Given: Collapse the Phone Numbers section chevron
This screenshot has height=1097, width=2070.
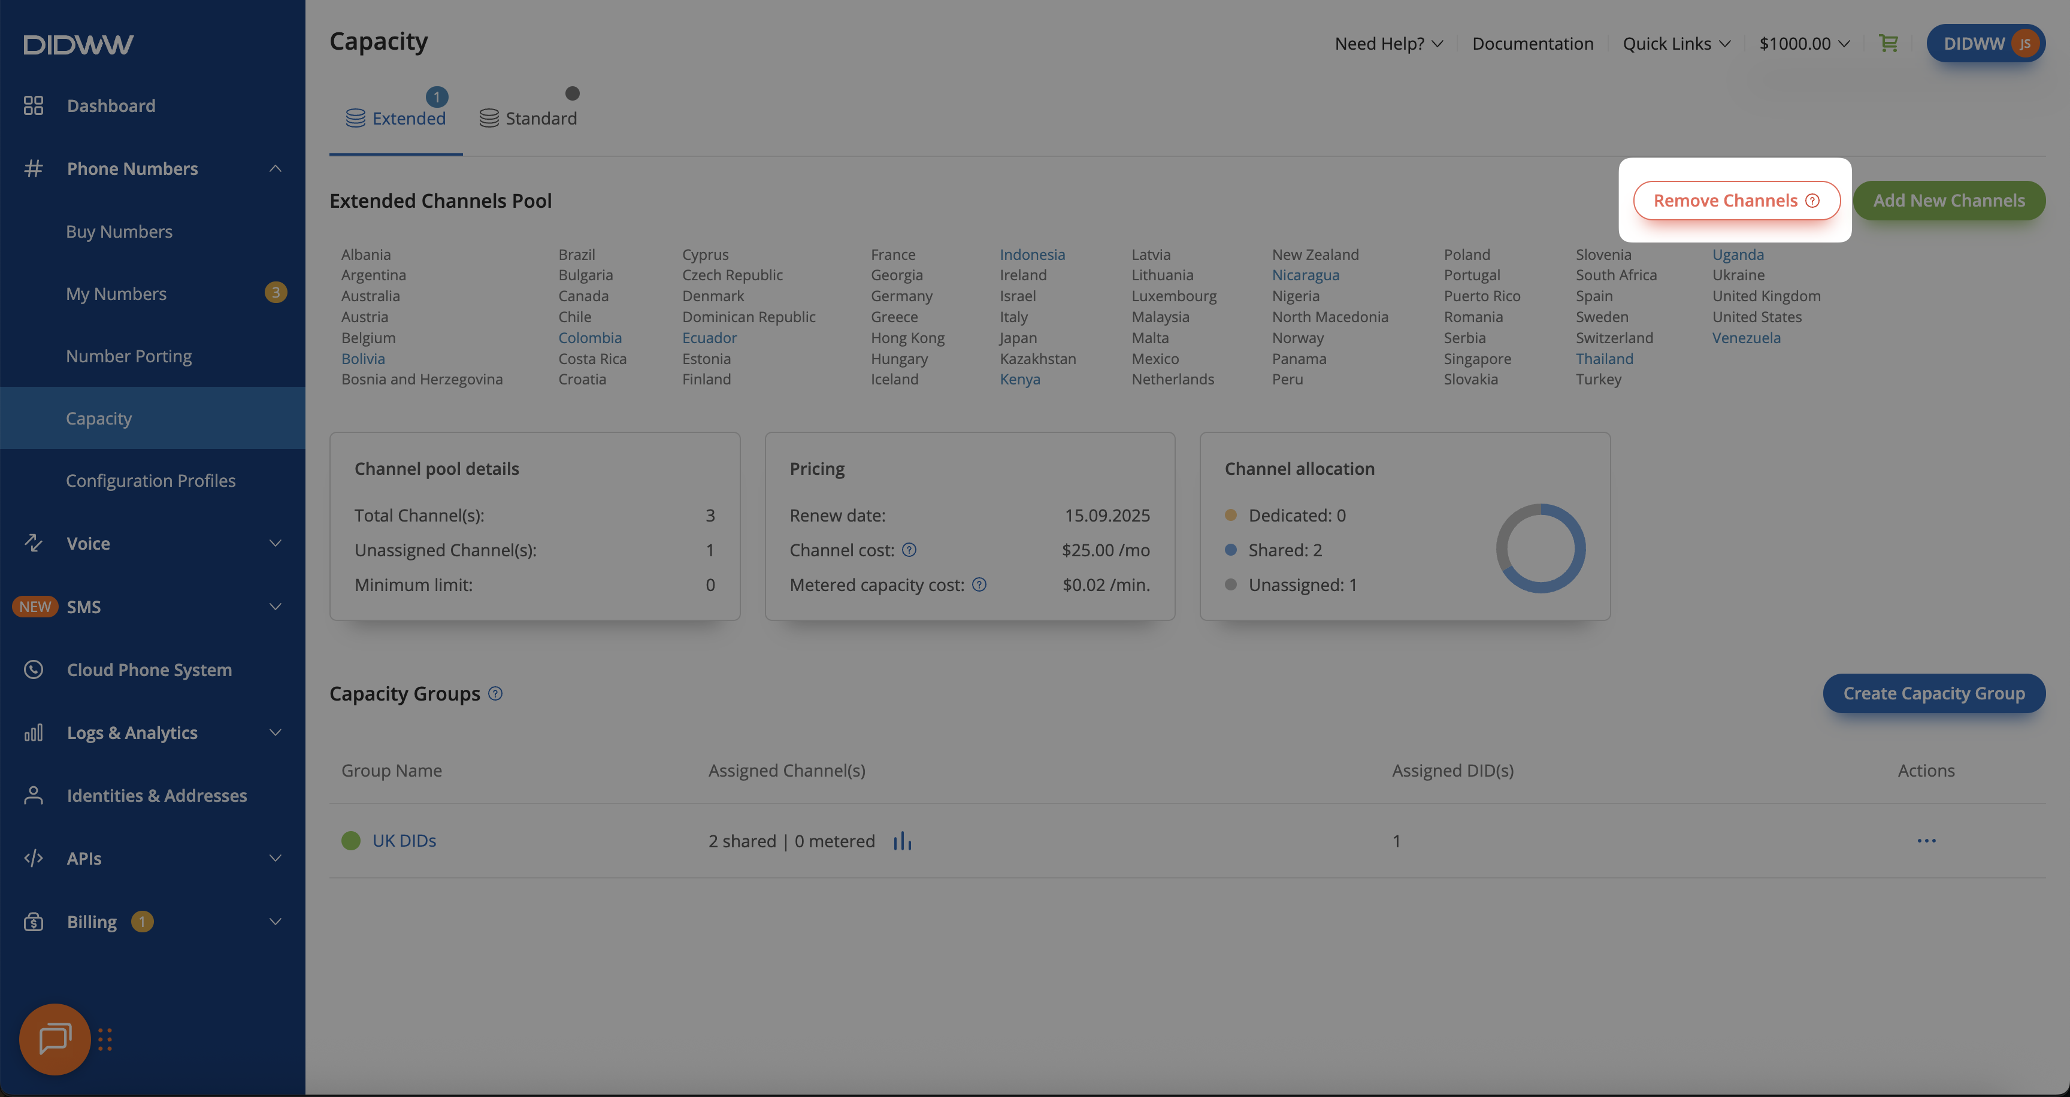Looking at the screenshot, I should point(275,168).
